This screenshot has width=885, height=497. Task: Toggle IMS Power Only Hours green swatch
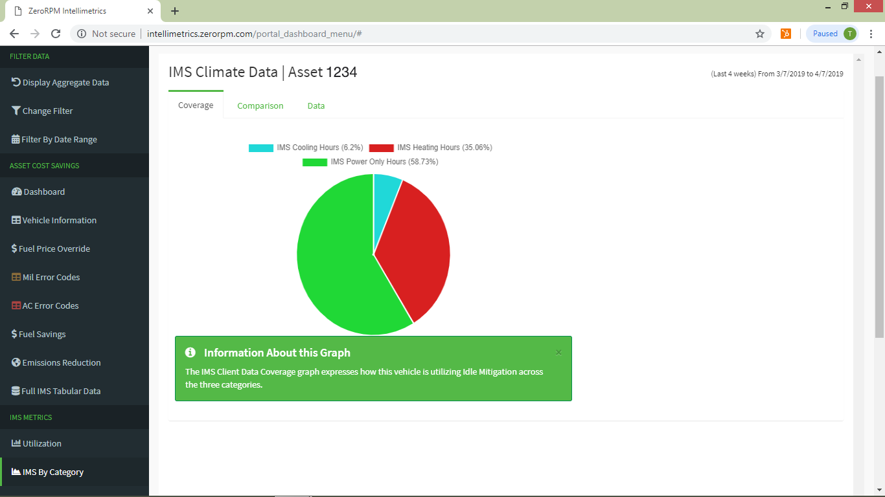click(315, 162)
